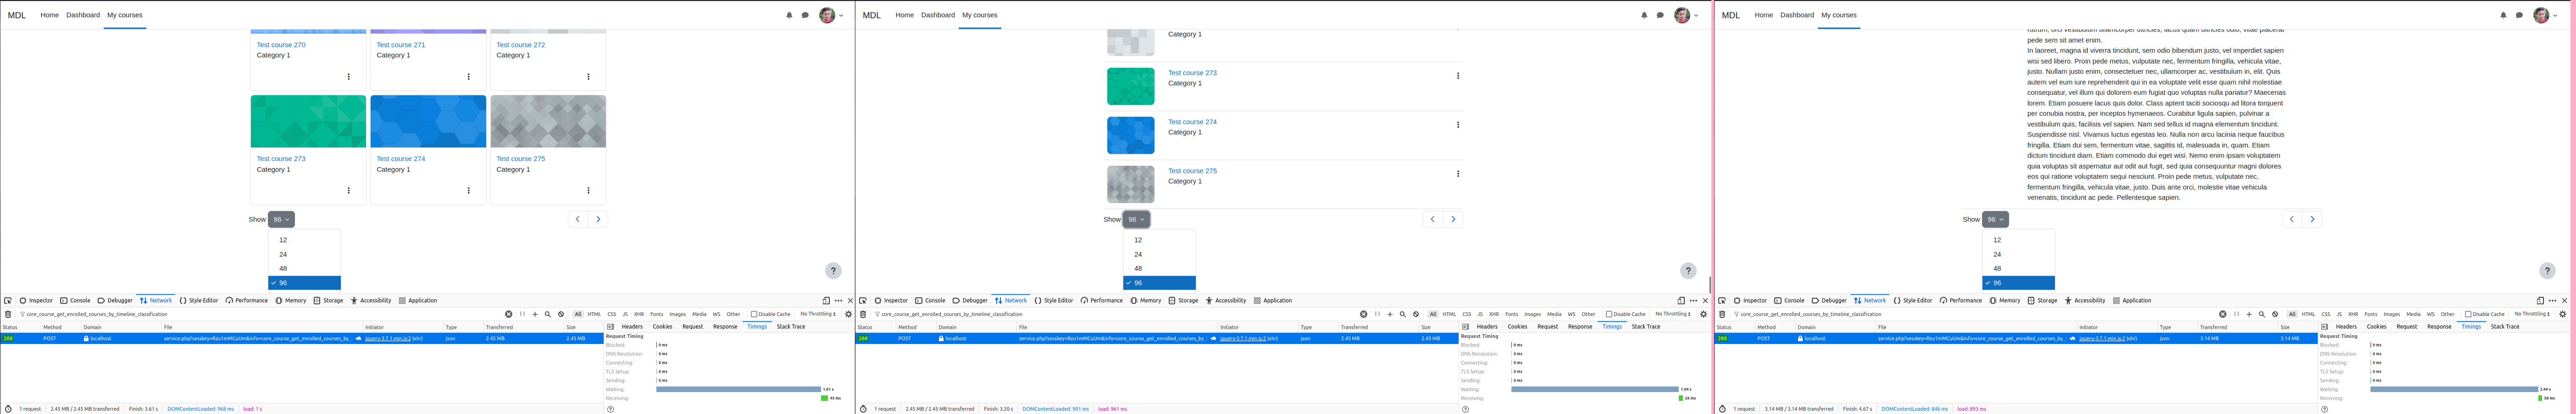Open notifications bell in the right window

tap(2503, 15)
